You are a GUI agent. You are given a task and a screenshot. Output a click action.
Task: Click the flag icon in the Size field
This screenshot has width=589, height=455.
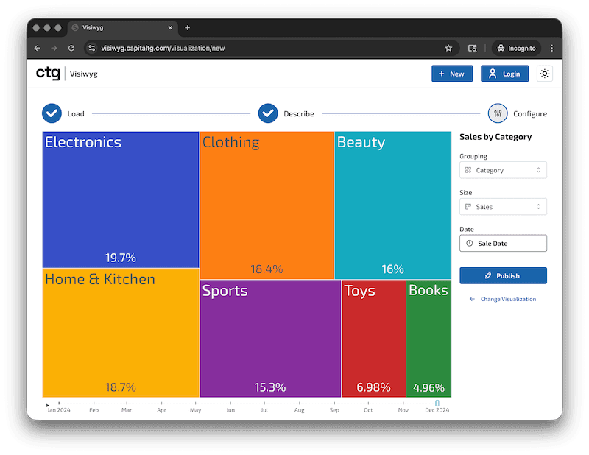coord(468,205)
